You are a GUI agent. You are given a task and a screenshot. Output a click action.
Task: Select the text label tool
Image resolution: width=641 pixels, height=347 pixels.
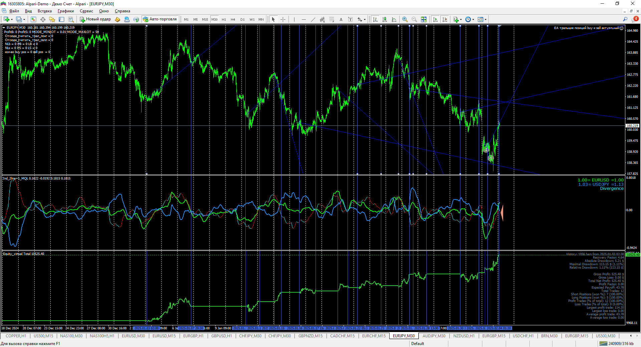[350, 19]
